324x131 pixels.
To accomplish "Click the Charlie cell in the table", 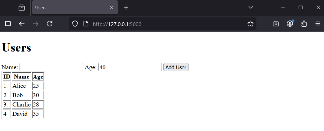I will pos(21,105).
